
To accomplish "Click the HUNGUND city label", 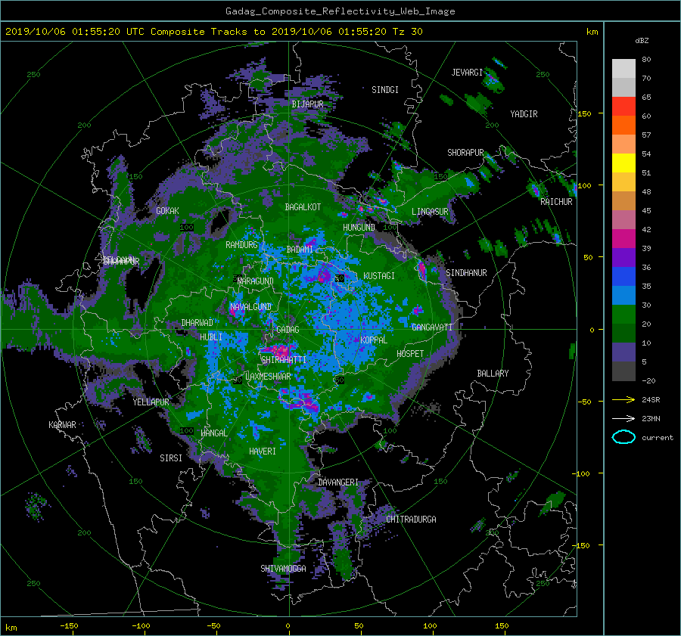I will click(359, 228).
